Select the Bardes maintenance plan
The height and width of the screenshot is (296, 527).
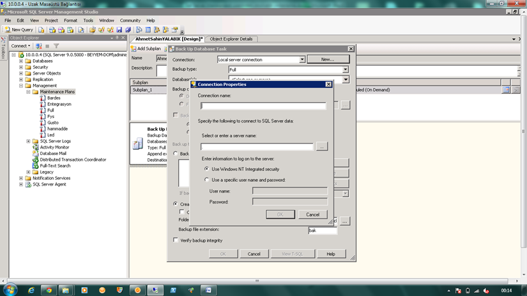tap(54, 98)
